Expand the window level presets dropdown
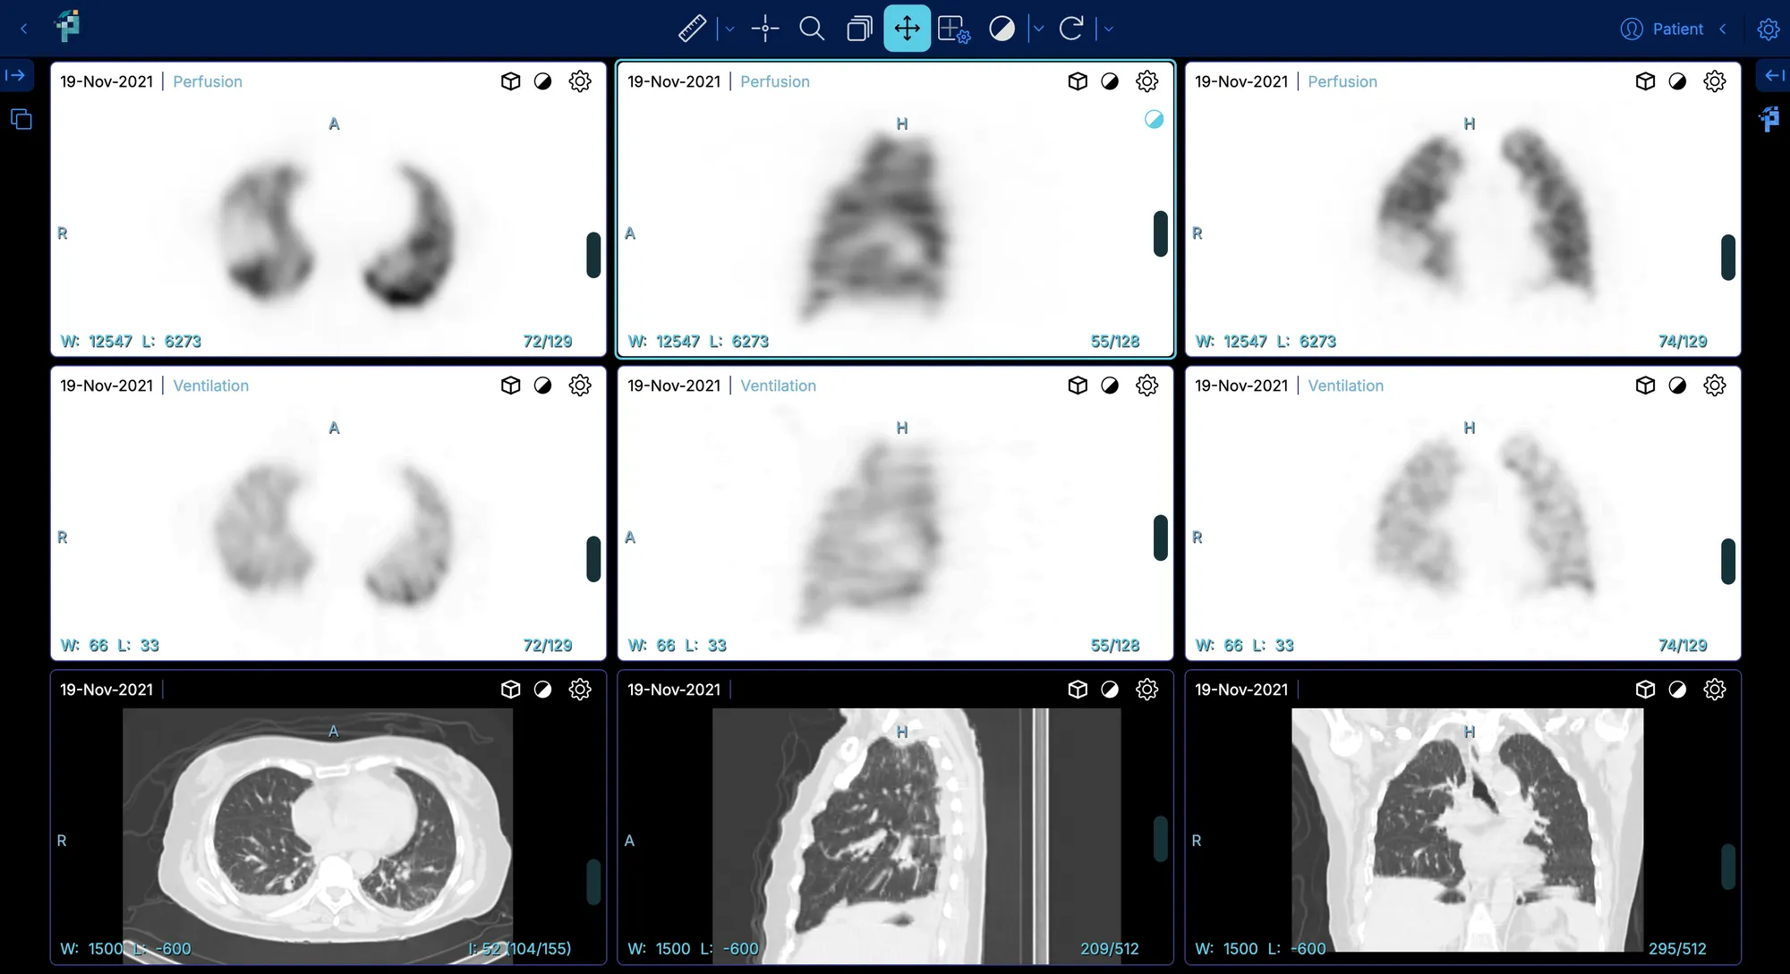Image resolution: width=1790 pixels, height=974 pixels. coord(1039,29)
